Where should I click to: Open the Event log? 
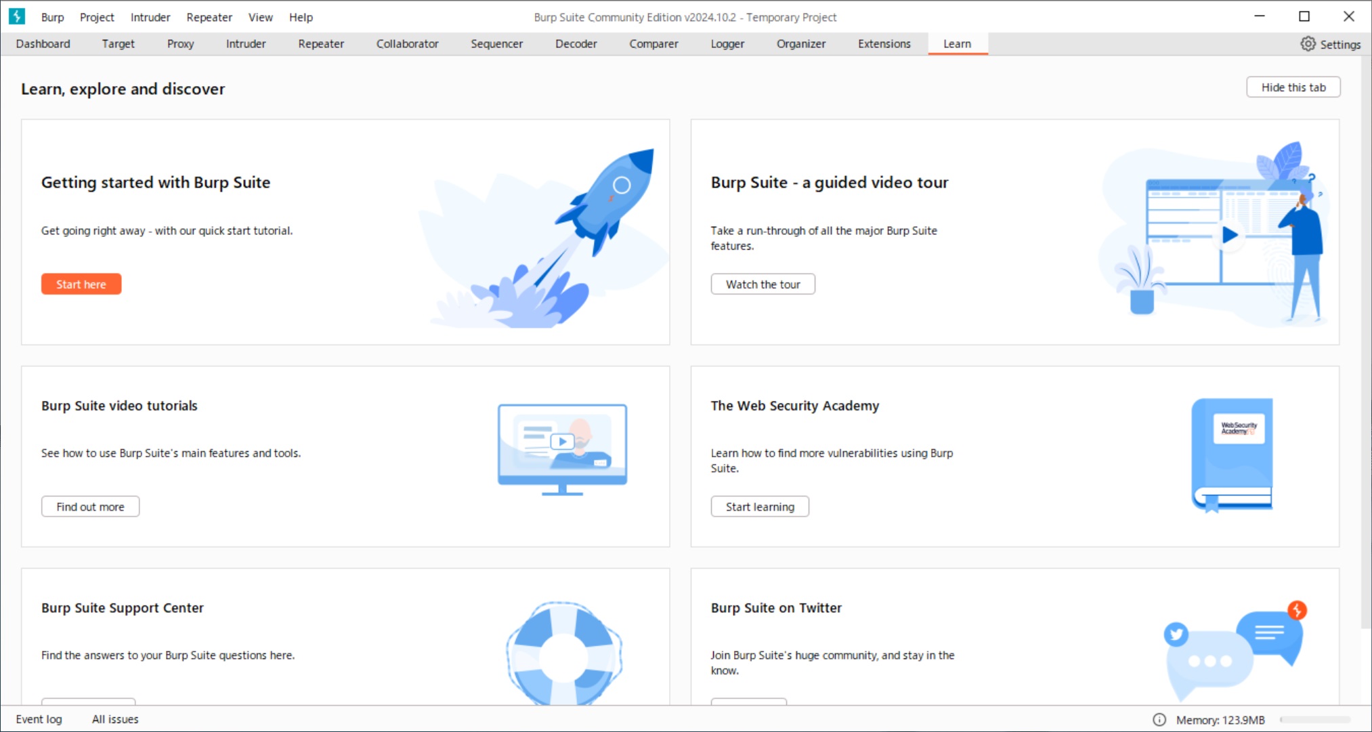[39, 719]
